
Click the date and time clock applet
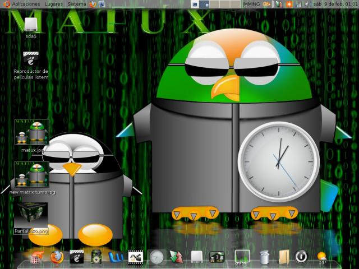point(335,4)
